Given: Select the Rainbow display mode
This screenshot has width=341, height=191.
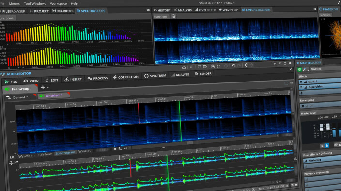Looking at the screenshot, I should [x=45, y=154].
